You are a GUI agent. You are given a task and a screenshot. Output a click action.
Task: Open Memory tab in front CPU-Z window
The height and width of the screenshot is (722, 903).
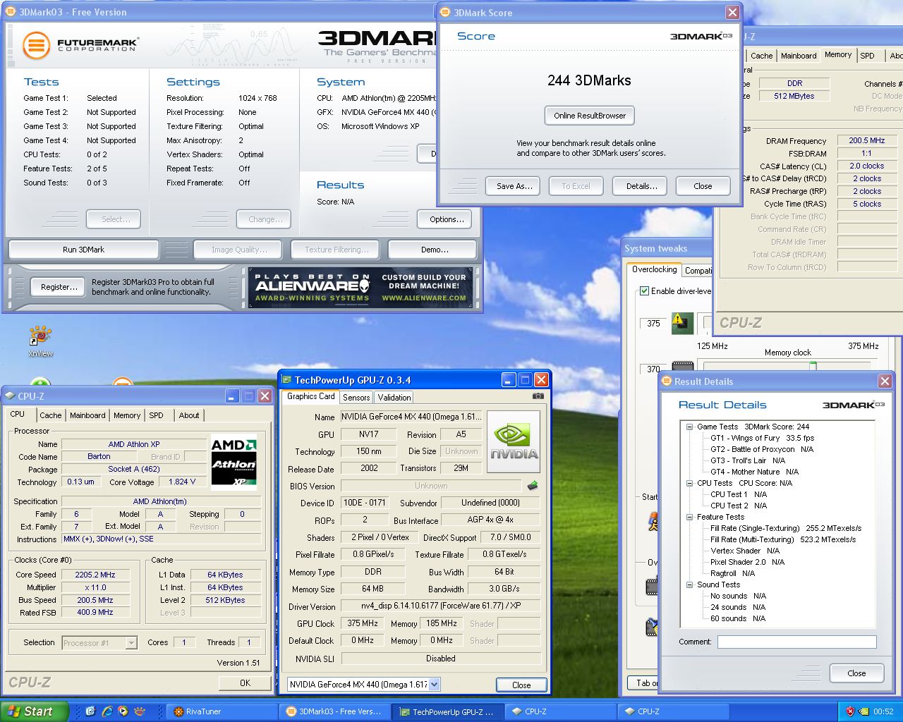coord(127,415)
